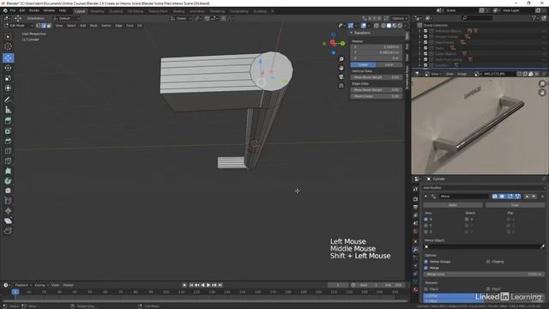Adjust Mean Bevel Weight vertex slider
Viewport: 549px width, 309px height.
coord(377,77)
